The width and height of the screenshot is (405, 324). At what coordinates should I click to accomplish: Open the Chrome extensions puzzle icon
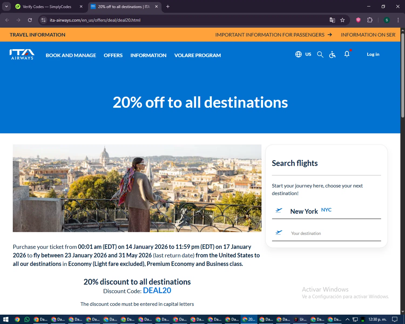click(370, 20)
